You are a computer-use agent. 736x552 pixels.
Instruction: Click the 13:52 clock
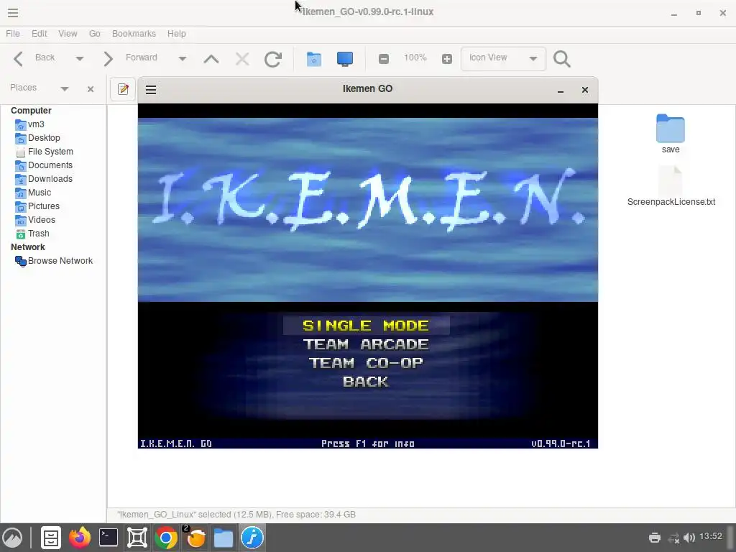[x=711, y=536]
